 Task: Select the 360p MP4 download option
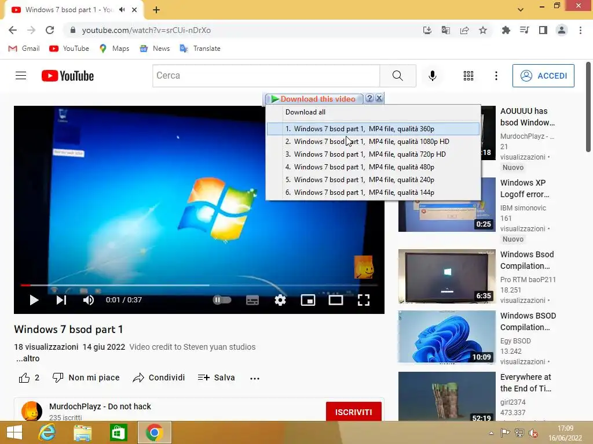[373, 129]
